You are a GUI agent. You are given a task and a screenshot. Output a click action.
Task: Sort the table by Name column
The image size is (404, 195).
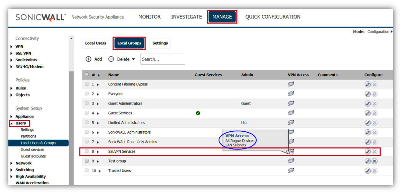coord(114,75)
